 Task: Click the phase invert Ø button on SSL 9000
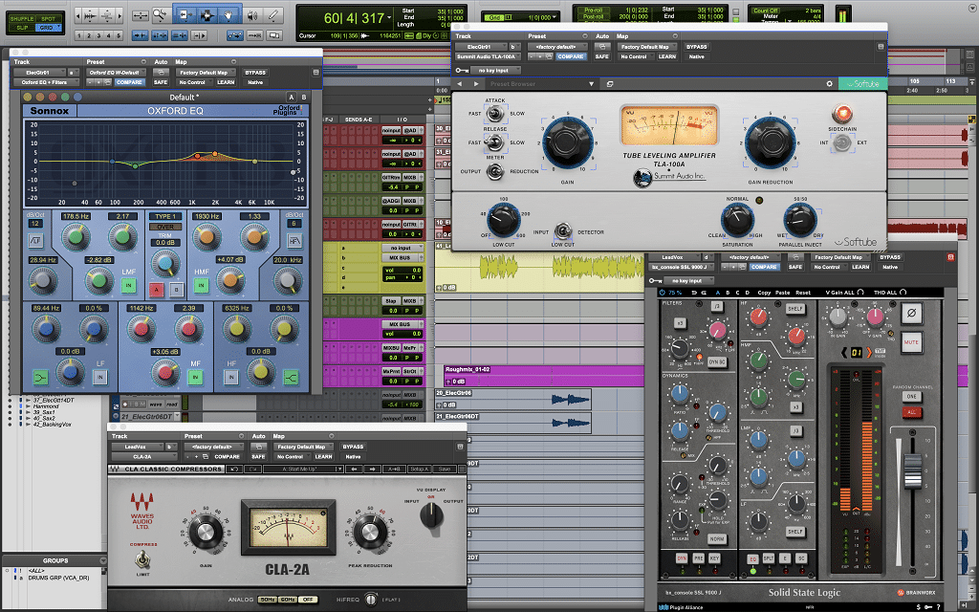[x=911, y=313]
